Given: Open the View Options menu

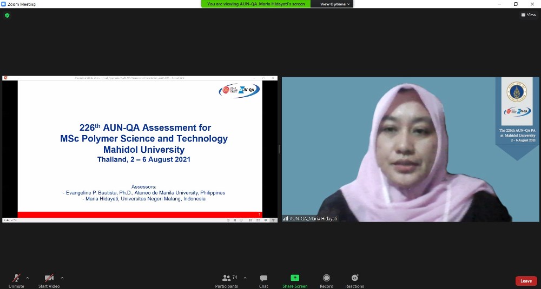Looking at the screenshot, I should [x=335, y=4].
